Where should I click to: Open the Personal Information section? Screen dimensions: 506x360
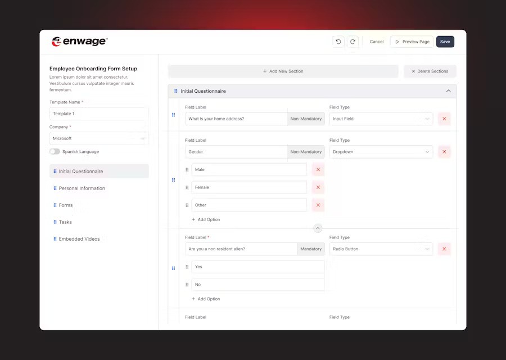coord(82,188)
